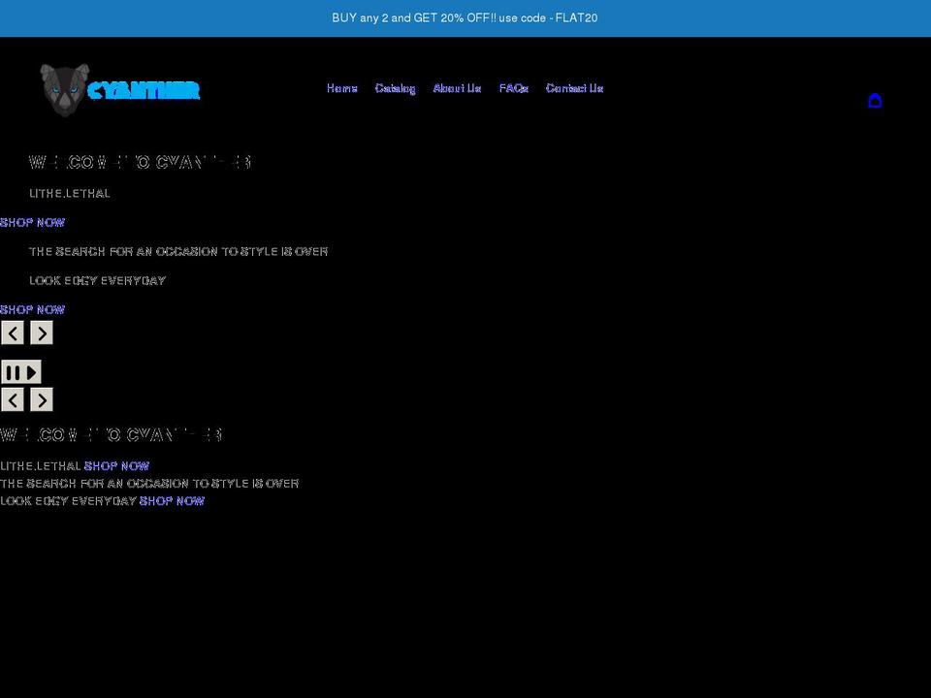This screenshot has height=698, width=931.
Task: Open the shopping cart bag icon
Action: tap(875, 100)
